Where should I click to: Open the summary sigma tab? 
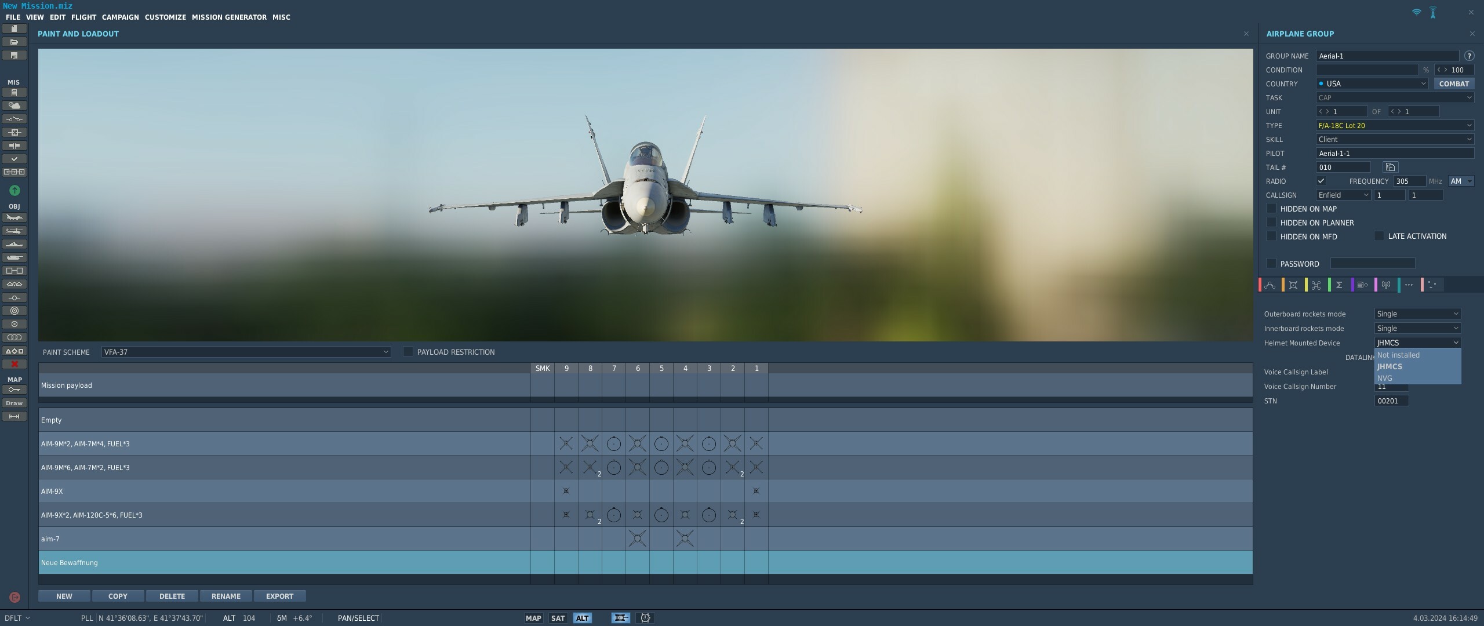tap(1339, 285)
